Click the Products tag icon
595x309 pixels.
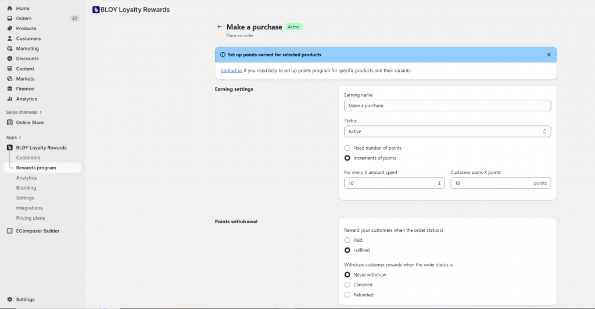click(10, 28)
